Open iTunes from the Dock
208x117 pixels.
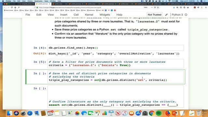click(x=124, y=113)
